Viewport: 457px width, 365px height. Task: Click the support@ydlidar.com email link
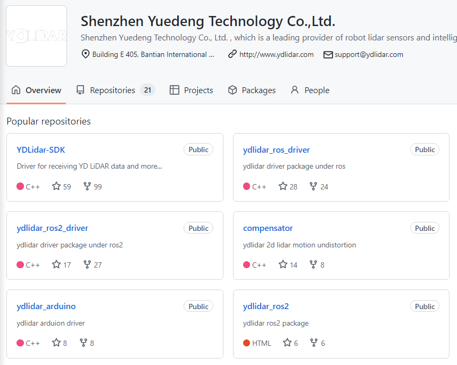coord(369,54)
